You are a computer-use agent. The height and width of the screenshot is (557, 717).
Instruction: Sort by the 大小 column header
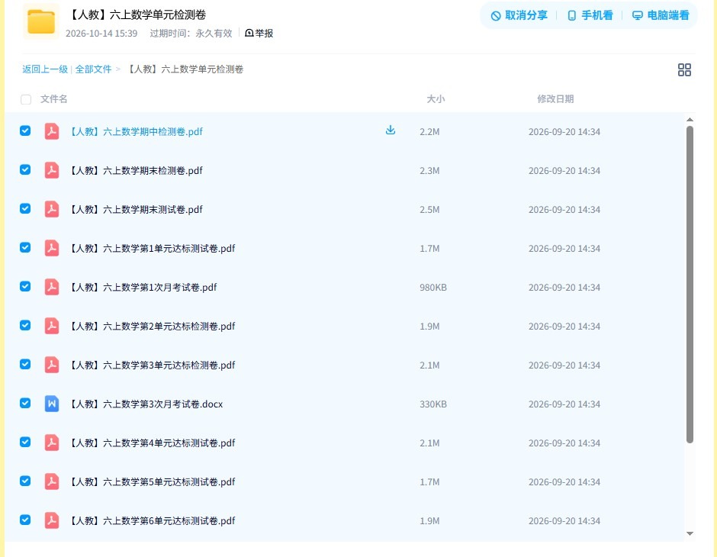click(x=436, y=98)
